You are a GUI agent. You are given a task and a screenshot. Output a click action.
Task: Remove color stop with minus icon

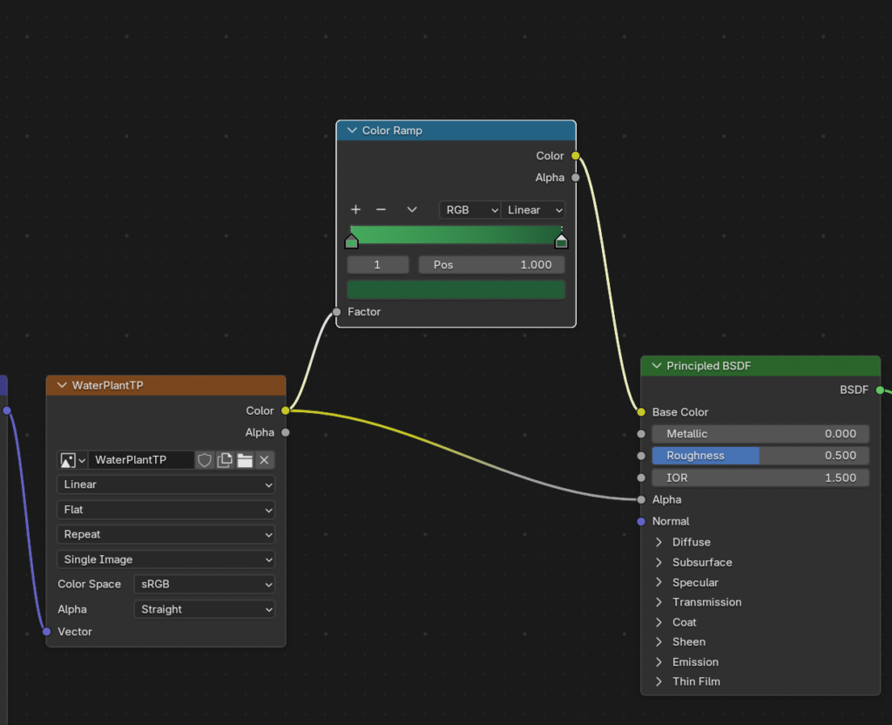coord(381,210)
